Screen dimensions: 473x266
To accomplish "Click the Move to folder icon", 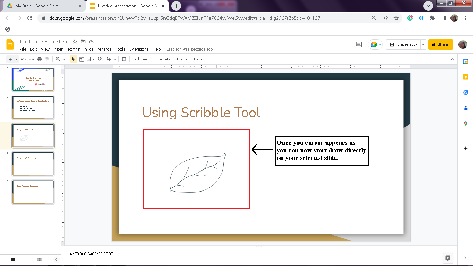I will coord(83,42).
